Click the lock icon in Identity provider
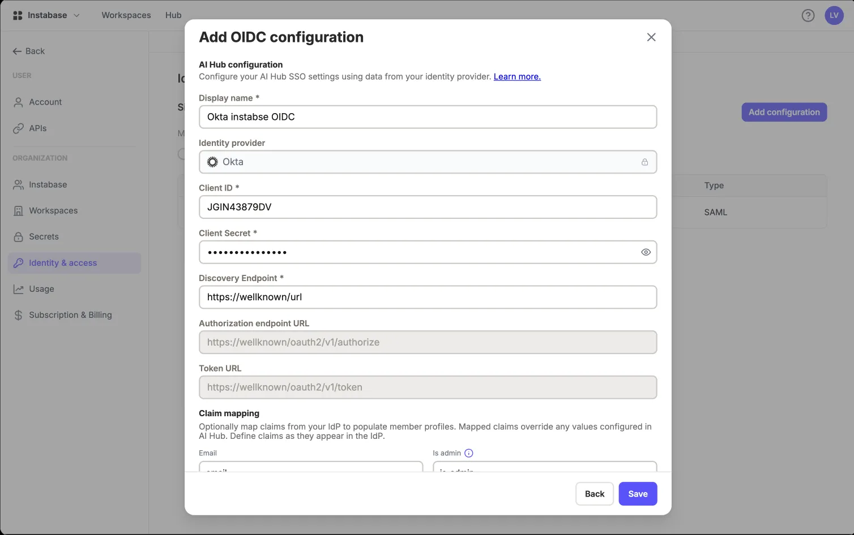 (644, 162)
